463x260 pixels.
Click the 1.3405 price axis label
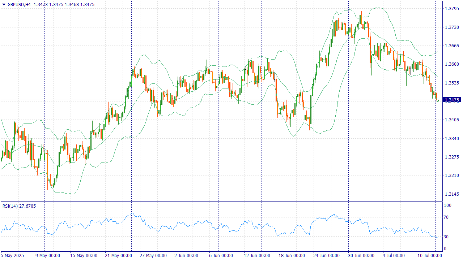click(x=452, y=120)
